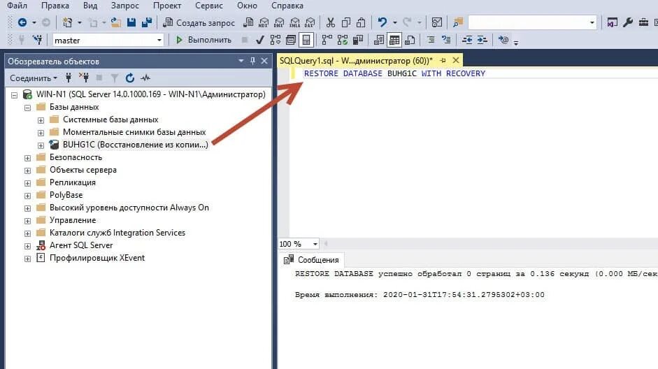
Task: Click the Object Explorer disconnect icon
Action: pyautogui.click(x=84, y=78)
